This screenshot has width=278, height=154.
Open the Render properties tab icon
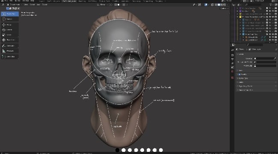point(232,55)
